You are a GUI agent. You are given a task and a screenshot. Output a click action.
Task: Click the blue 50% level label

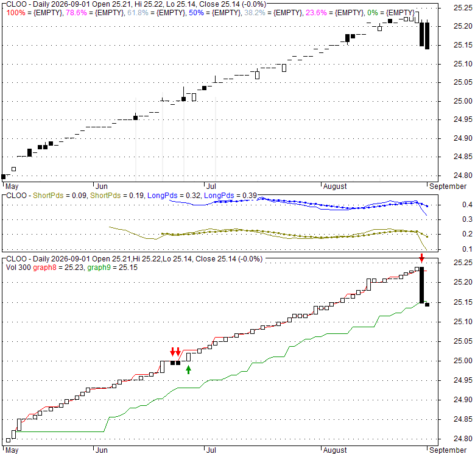[x=196, y=13]
